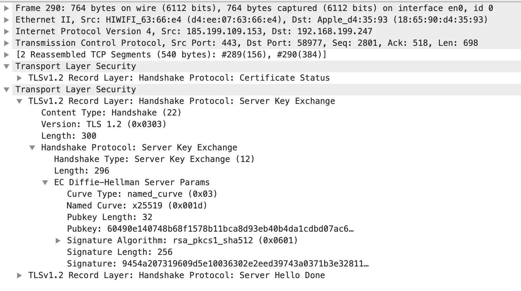
Task: Collapse Handshake Protocol: Server Key Exchange
Action: coord(32,148)
